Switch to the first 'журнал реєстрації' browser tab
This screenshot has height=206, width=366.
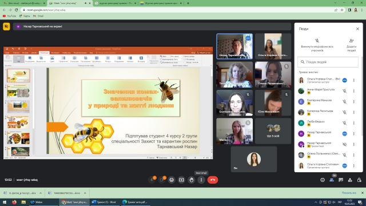click(x=116, y=3)
